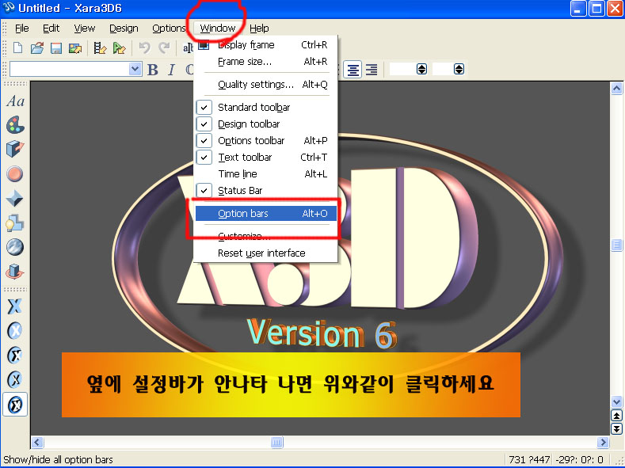625x468 pixels.
Task: Click the Export animation film icon
Action: 100,48
